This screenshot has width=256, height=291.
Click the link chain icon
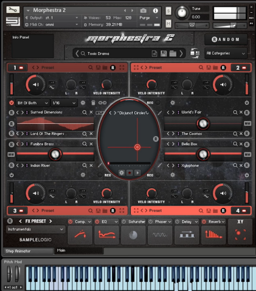[x=102, y=103]
